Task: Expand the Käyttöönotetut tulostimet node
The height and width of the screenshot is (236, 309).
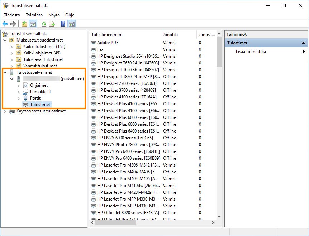Action: [5, 111]
